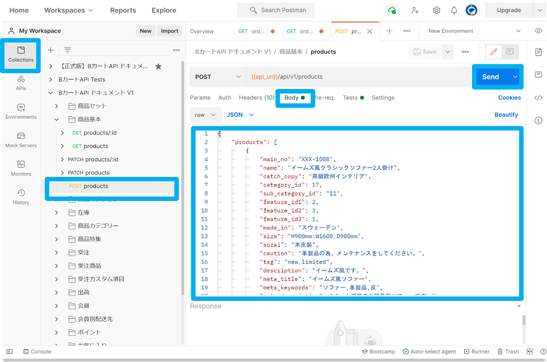Open Mock Servers in sidebar
This screenshot has width=547, height=362.
[21, 140]
